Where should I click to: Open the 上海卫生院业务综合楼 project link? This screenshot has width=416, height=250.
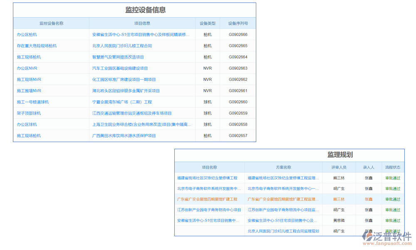(141, 124)
